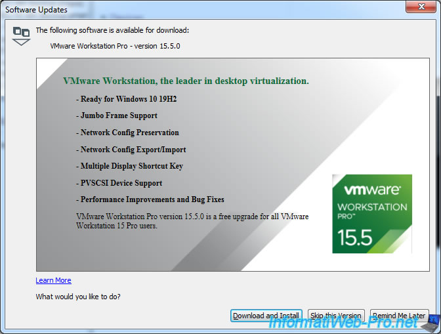Click 'The following software is available for download:' text
This screenshot has height=334, width=441.
click(112, 30)
